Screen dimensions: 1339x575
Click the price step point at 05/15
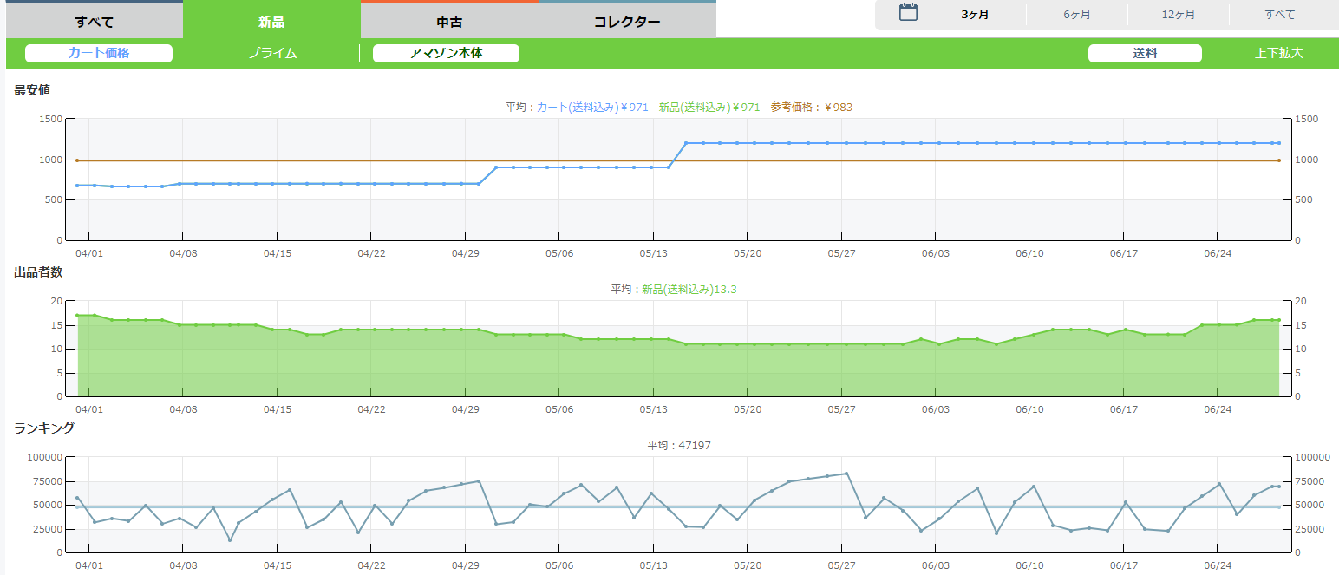pyautogui.click(x=686, y=143)
